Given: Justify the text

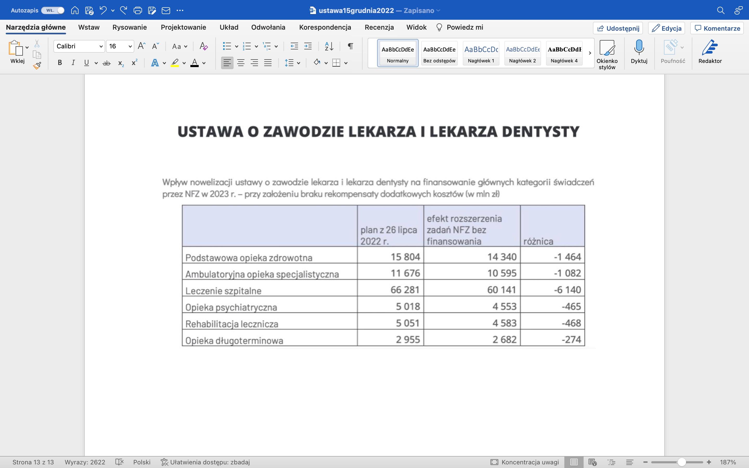Looking at the screenshot, I should pyautogui.click(x=268, y=63).
